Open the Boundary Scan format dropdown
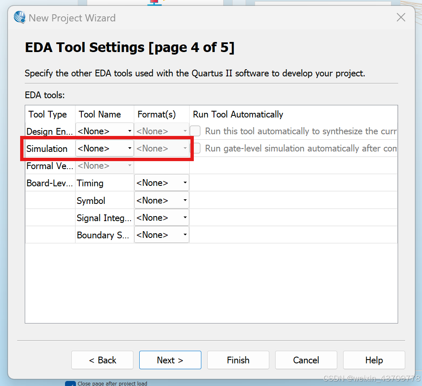Image resolution: width=422 pixels, height=386 pixels. (x=162, y=235)
